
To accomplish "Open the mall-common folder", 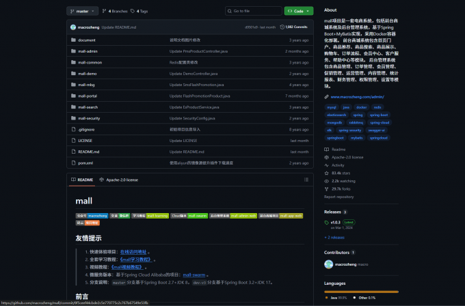I will click(90, 63).
